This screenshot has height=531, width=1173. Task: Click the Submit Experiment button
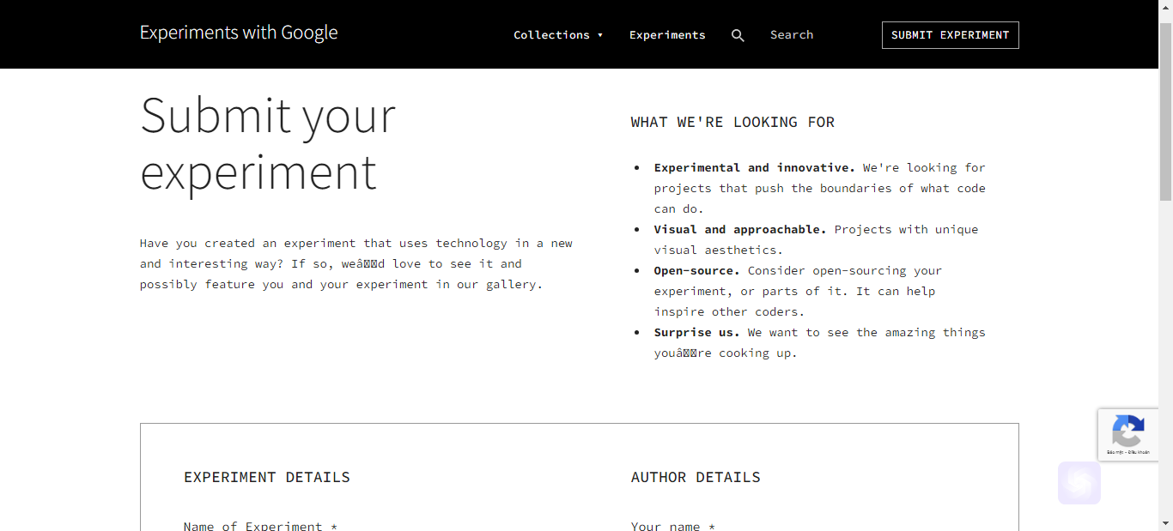coord(951,35)
